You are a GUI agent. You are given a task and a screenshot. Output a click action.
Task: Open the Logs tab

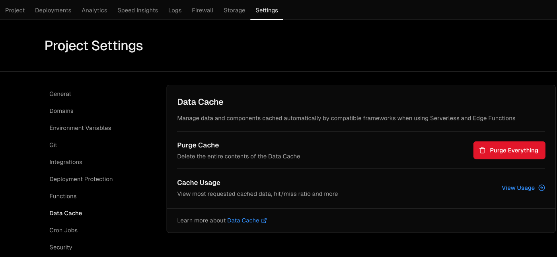coord(175,10)
